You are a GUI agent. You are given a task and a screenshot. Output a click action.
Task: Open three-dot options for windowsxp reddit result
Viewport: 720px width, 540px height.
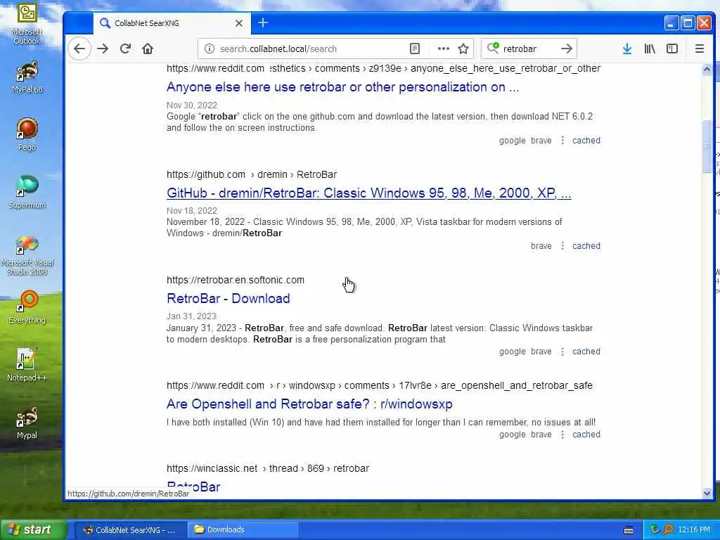pos(562,435)
